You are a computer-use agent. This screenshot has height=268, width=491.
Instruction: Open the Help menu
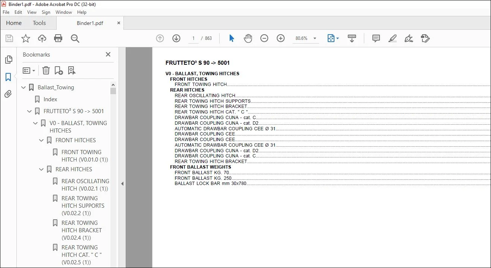point(82,12)
